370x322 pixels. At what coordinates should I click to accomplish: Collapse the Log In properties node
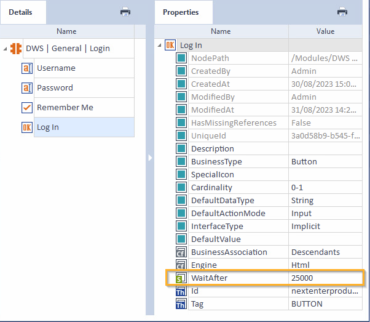[x=160, y=45]
